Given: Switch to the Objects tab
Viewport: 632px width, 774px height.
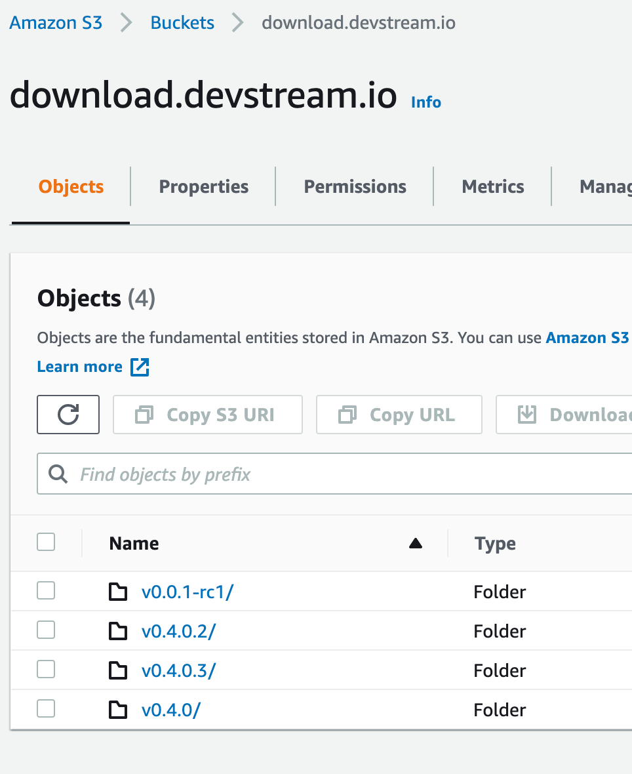Looking at the screenshot, I should click(71, 186).
